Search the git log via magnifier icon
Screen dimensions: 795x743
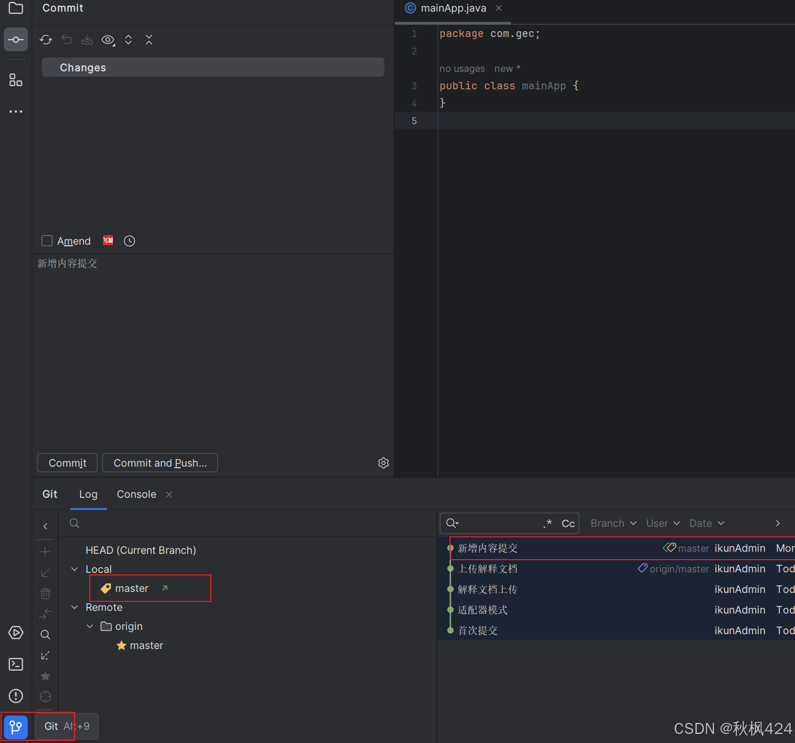click(x=452, y=523)
